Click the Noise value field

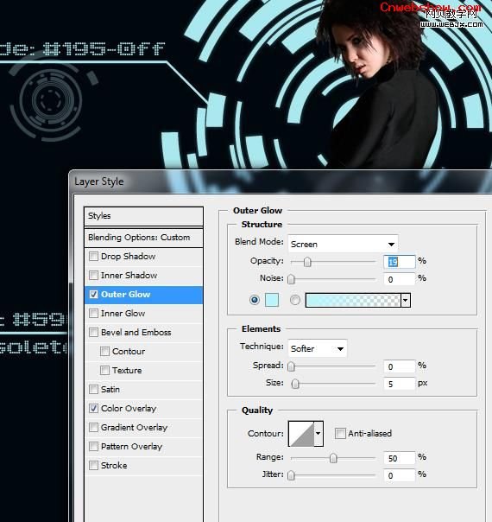coord(400,279)
